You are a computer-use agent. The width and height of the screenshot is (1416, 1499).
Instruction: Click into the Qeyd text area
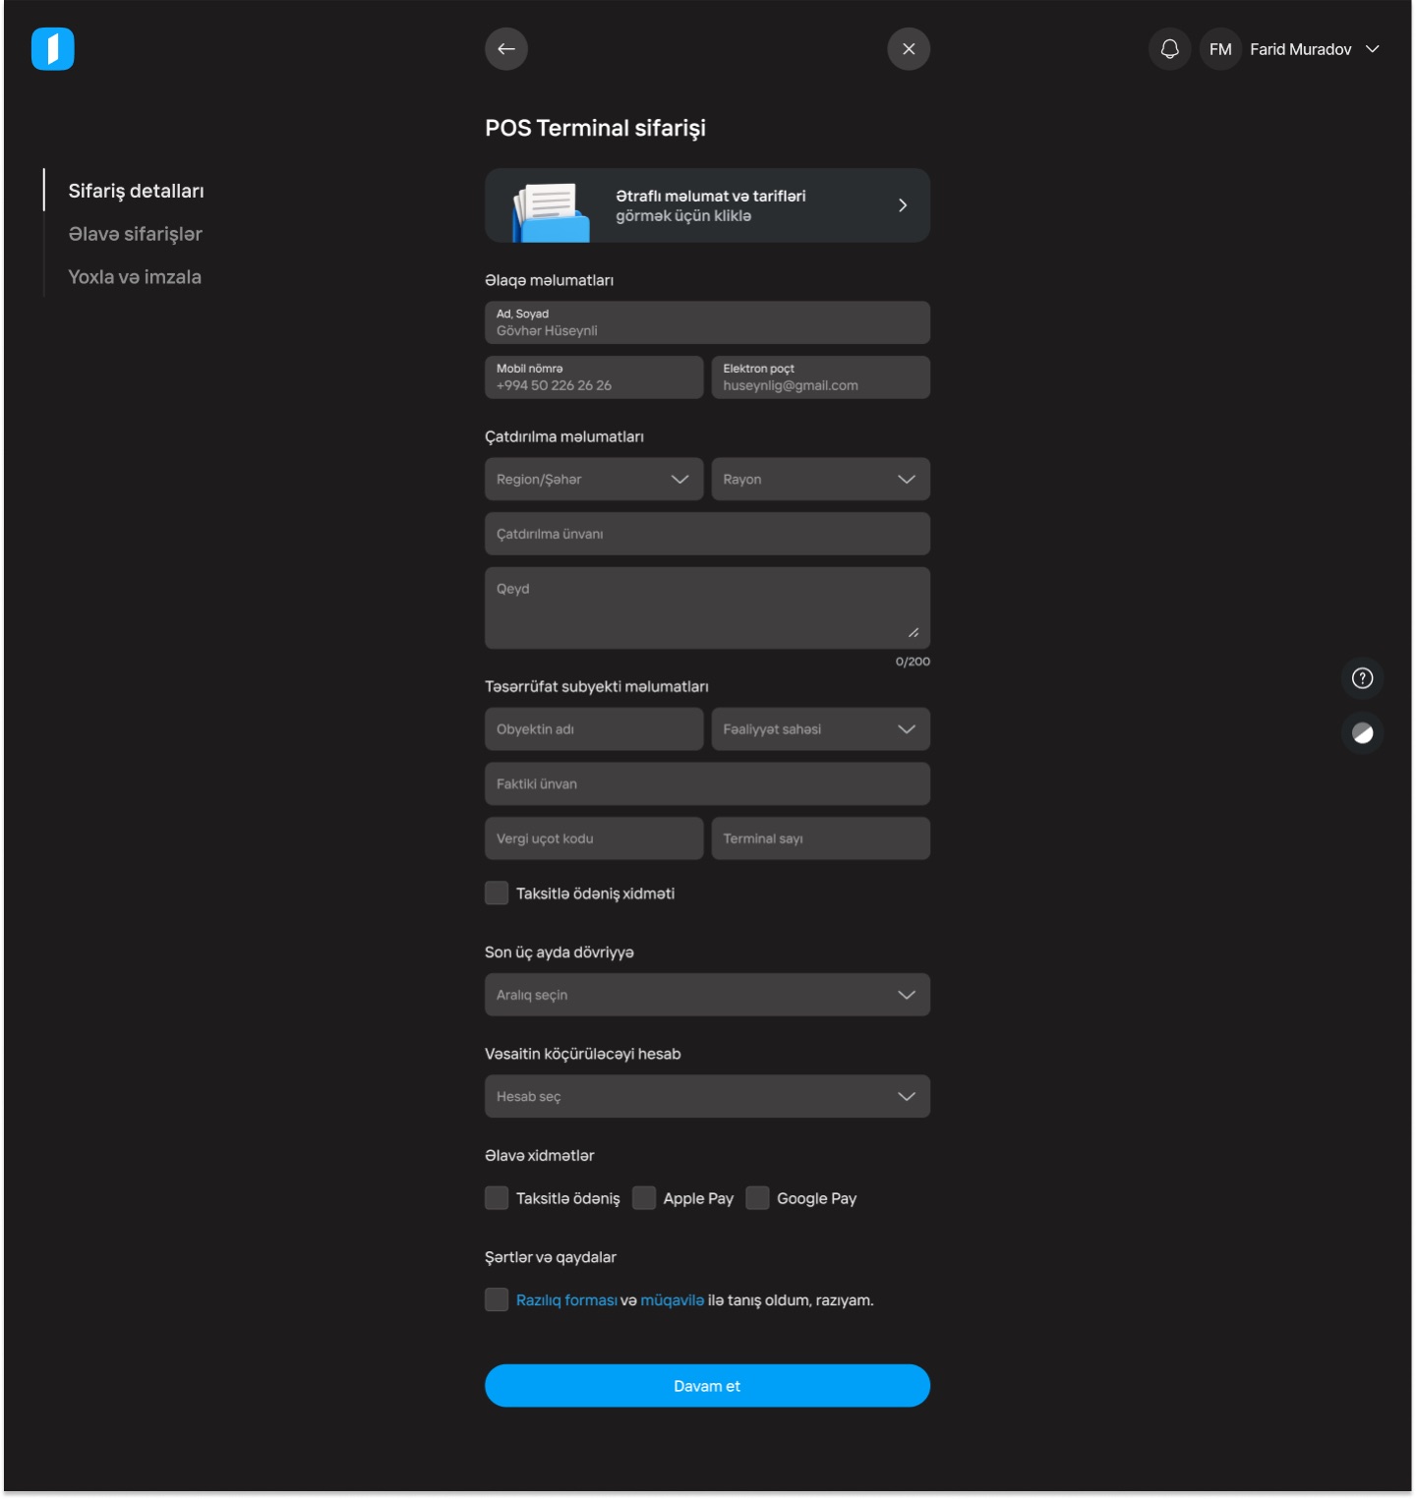tap(707, 607)
